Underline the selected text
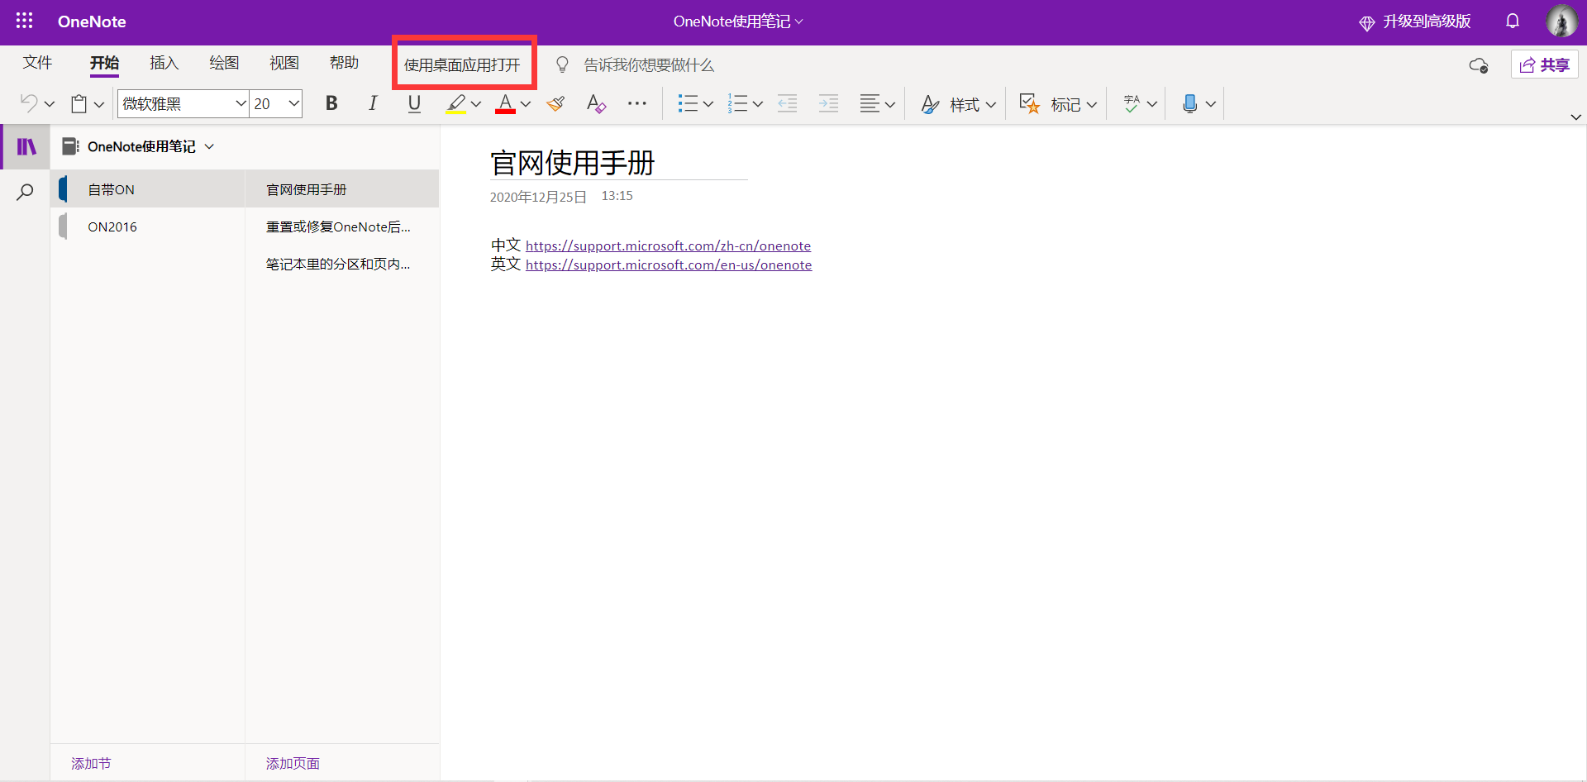This screenshot has width=1587, height=782. click(x=413, y=103)
